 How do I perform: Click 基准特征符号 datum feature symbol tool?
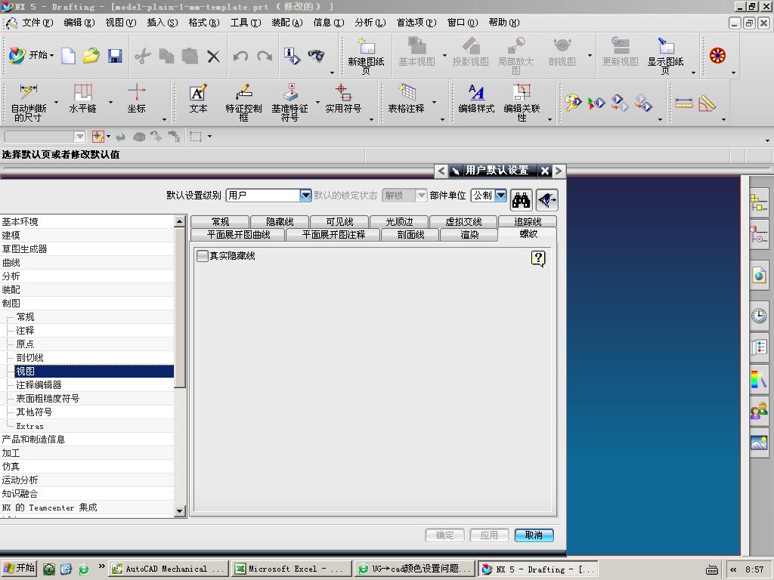click(x=289, y=103)
